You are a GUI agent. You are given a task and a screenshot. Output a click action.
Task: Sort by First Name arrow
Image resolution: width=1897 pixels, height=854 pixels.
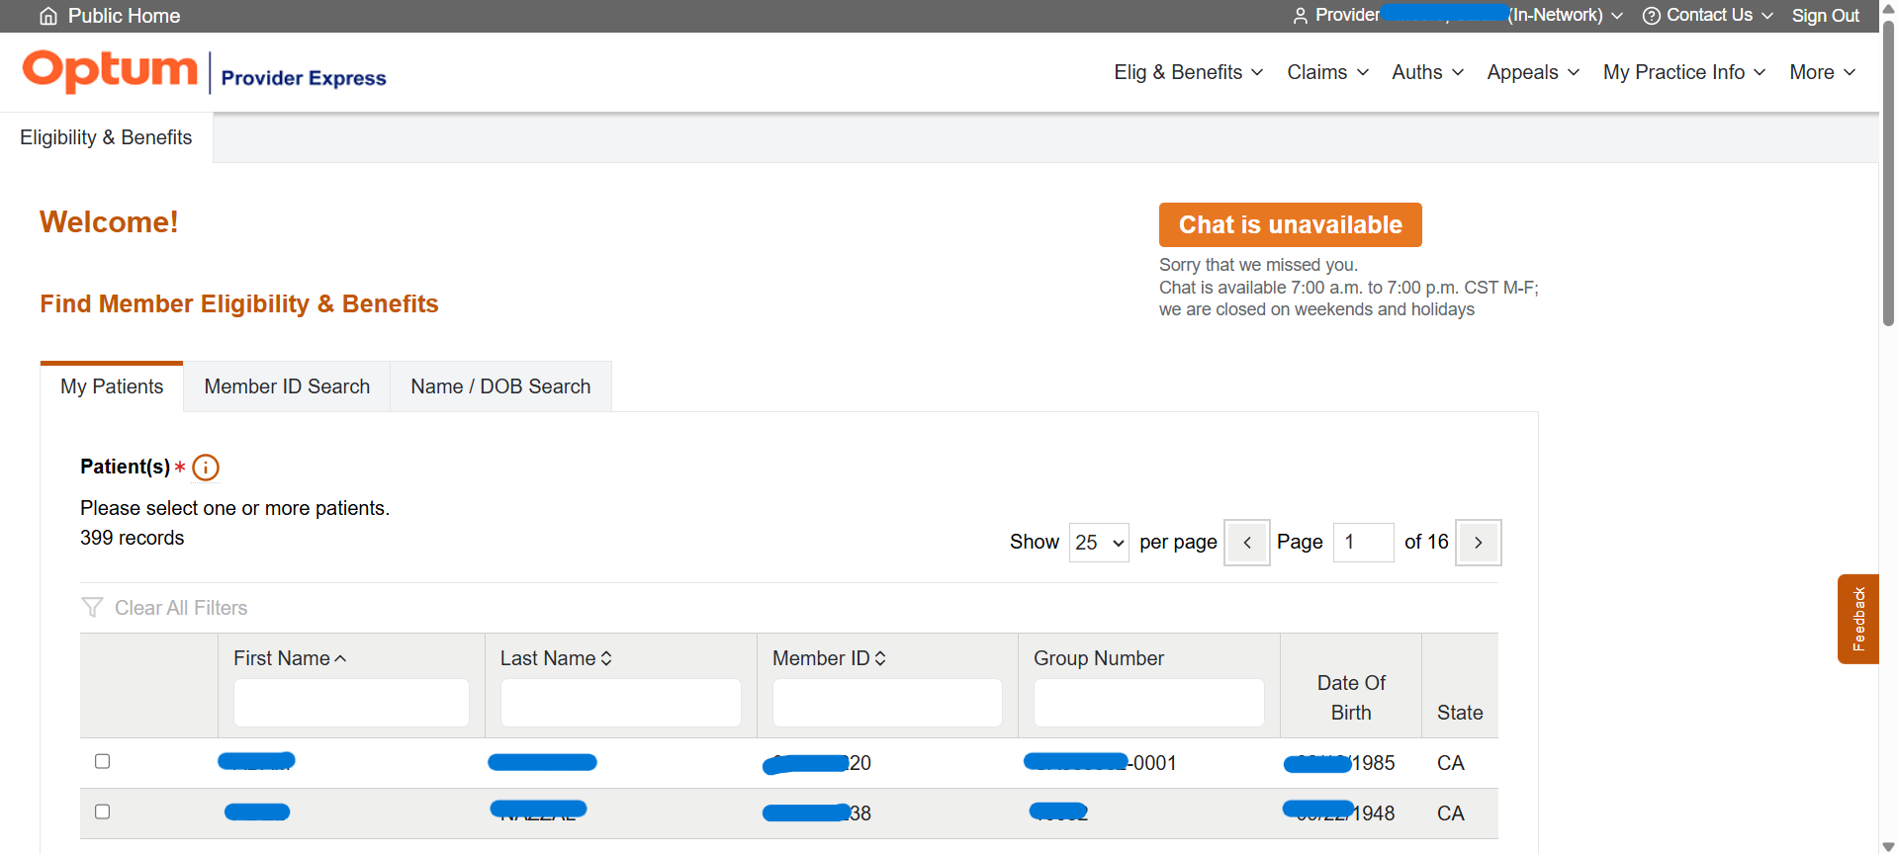point(340,658)
